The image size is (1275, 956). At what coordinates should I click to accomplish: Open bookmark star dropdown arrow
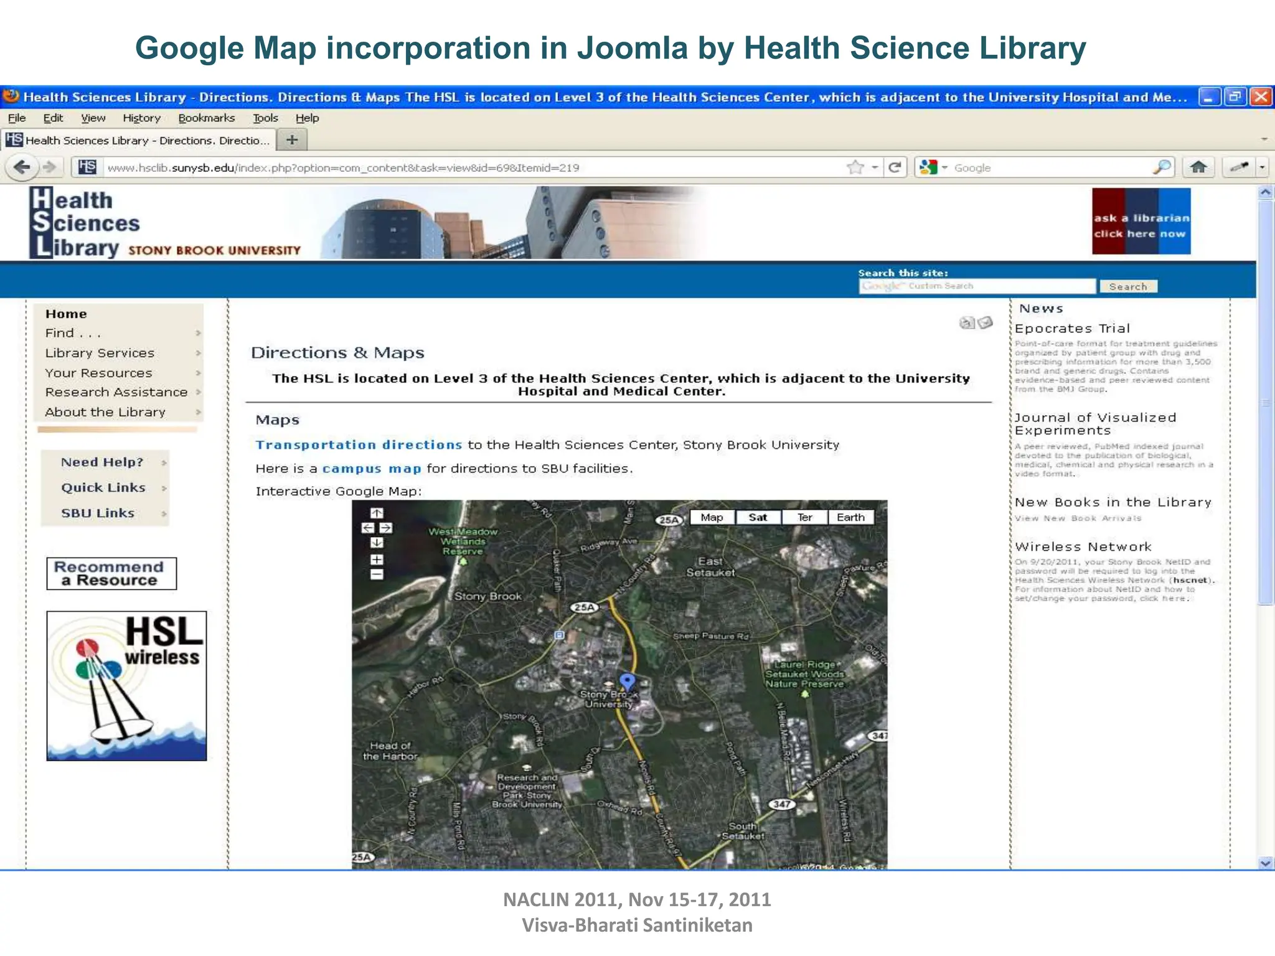875,167
